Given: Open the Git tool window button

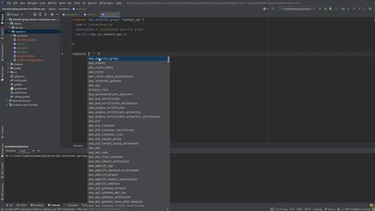Looking at the screenshot, I should pos(9,205).
